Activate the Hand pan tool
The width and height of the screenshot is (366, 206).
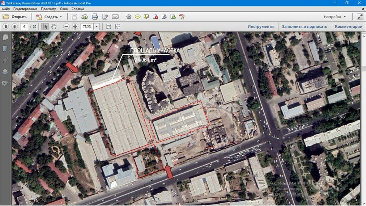(x=54, y=26)
